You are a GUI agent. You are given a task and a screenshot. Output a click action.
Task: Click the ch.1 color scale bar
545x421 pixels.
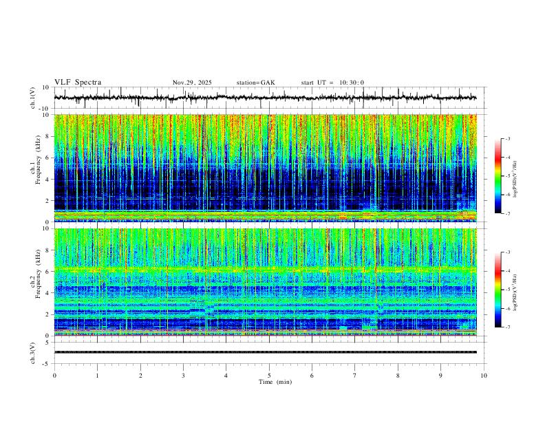pos(498,176)
